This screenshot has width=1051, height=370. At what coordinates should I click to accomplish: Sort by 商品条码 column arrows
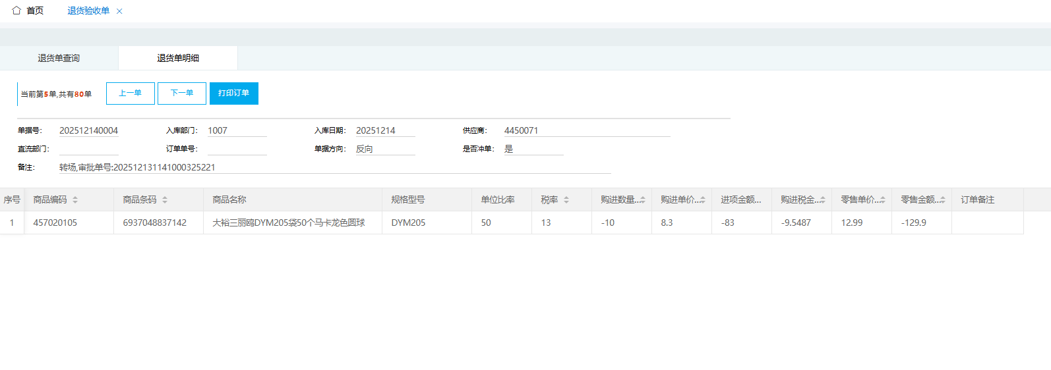(165, 200)
